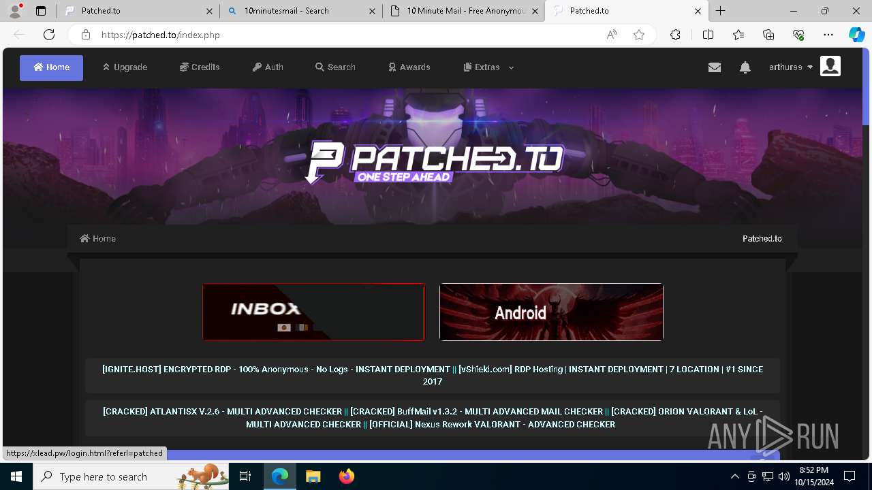Open Favorites list icon

coord(738,35)
